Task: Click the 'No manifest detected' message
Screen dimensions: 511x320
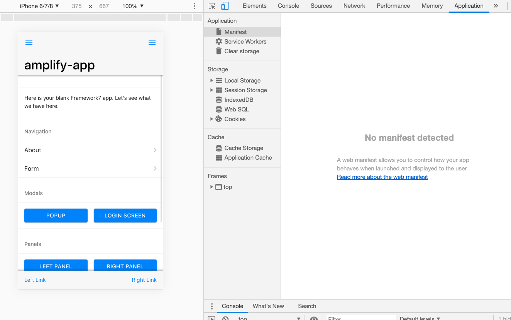Action: [409, 138]
